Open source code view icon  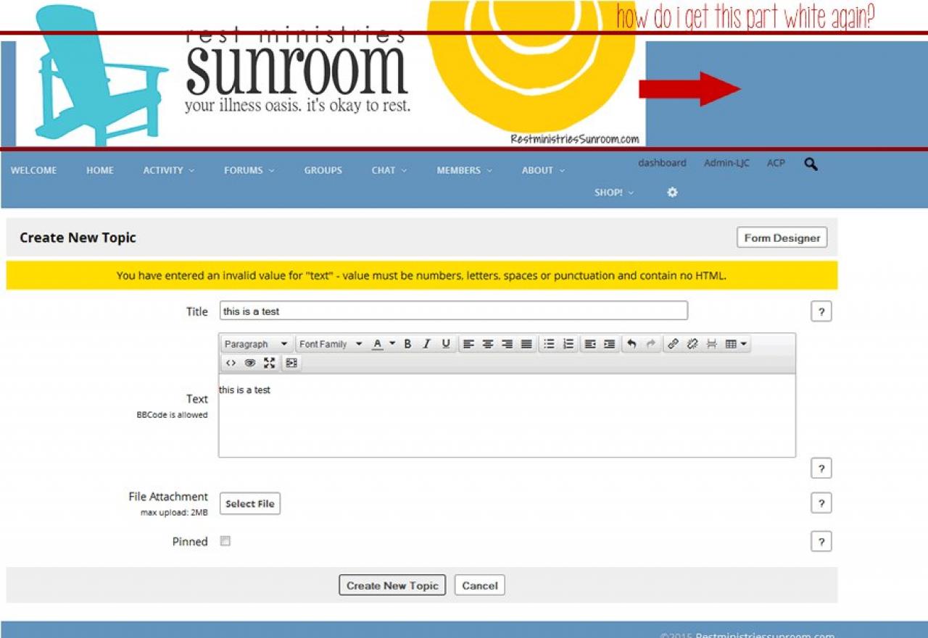(231, 363)
